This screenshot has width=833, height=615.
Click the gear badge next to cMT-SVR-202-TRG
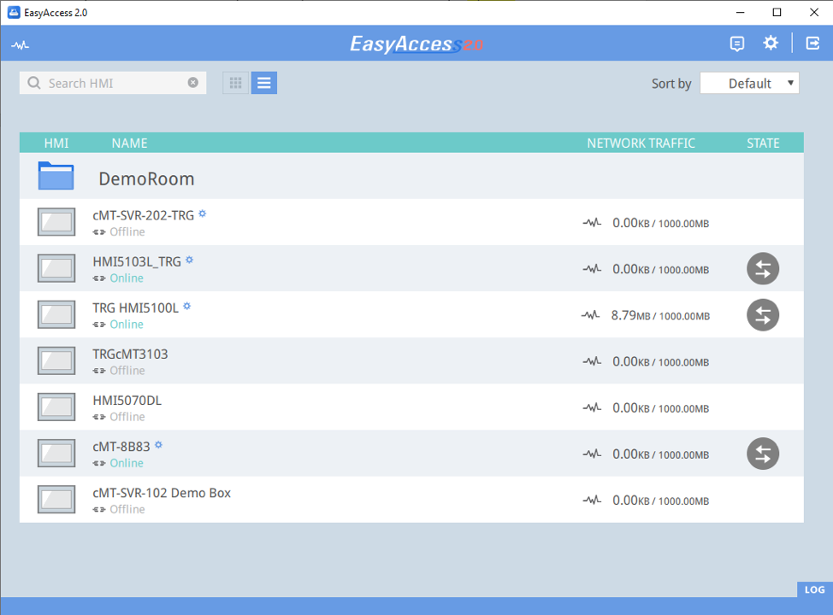pos(203,214)
